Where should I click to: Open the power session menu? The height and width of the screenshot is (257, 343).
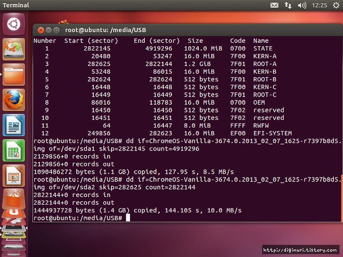pos(336,5)
